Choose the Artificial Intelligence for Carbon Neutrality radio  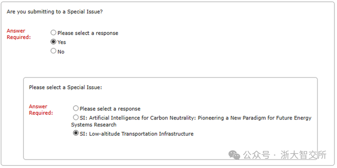76,118
